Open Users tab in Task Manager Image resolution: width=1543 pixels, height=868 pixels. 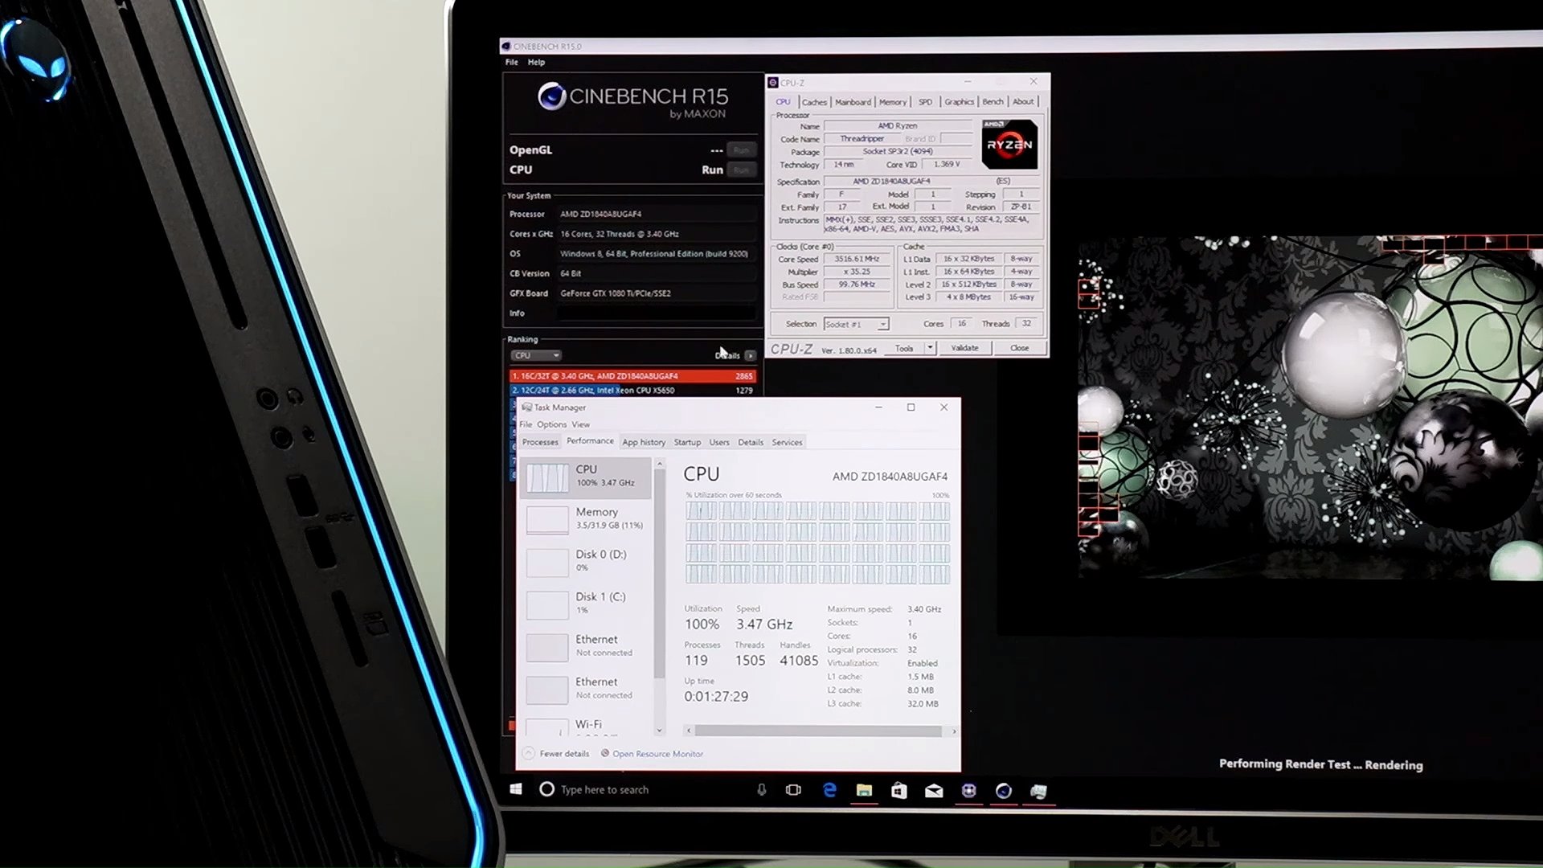(719, 442)
